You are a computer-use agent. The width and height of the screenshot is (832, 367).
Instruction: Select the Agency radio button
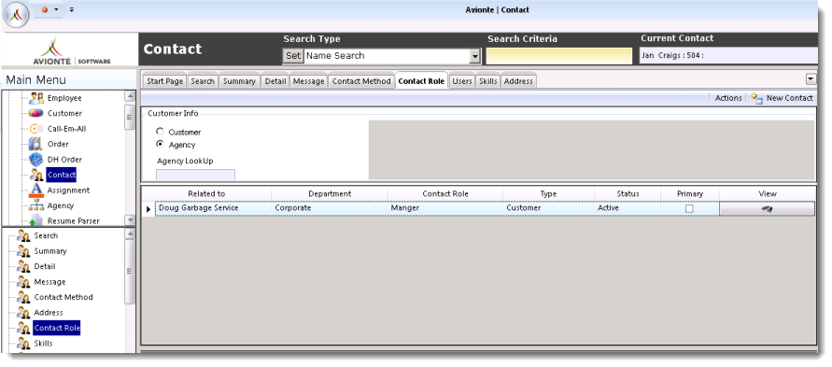click(160, 144)
